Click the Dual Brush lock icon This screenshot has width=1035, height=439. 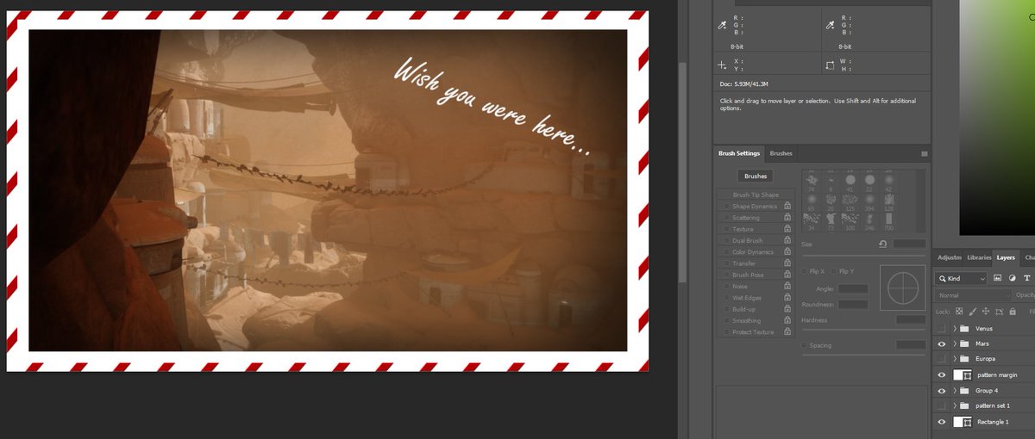[787, 241]
